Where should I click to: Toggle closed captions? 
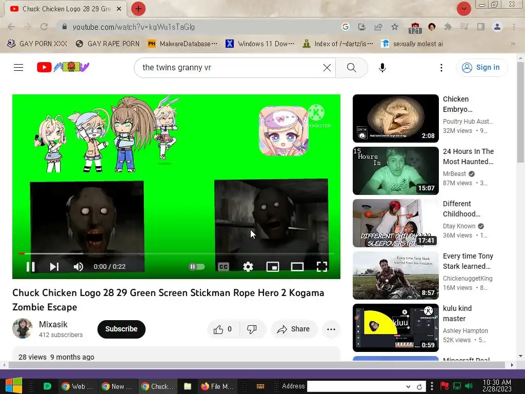[x=224, y=267]
